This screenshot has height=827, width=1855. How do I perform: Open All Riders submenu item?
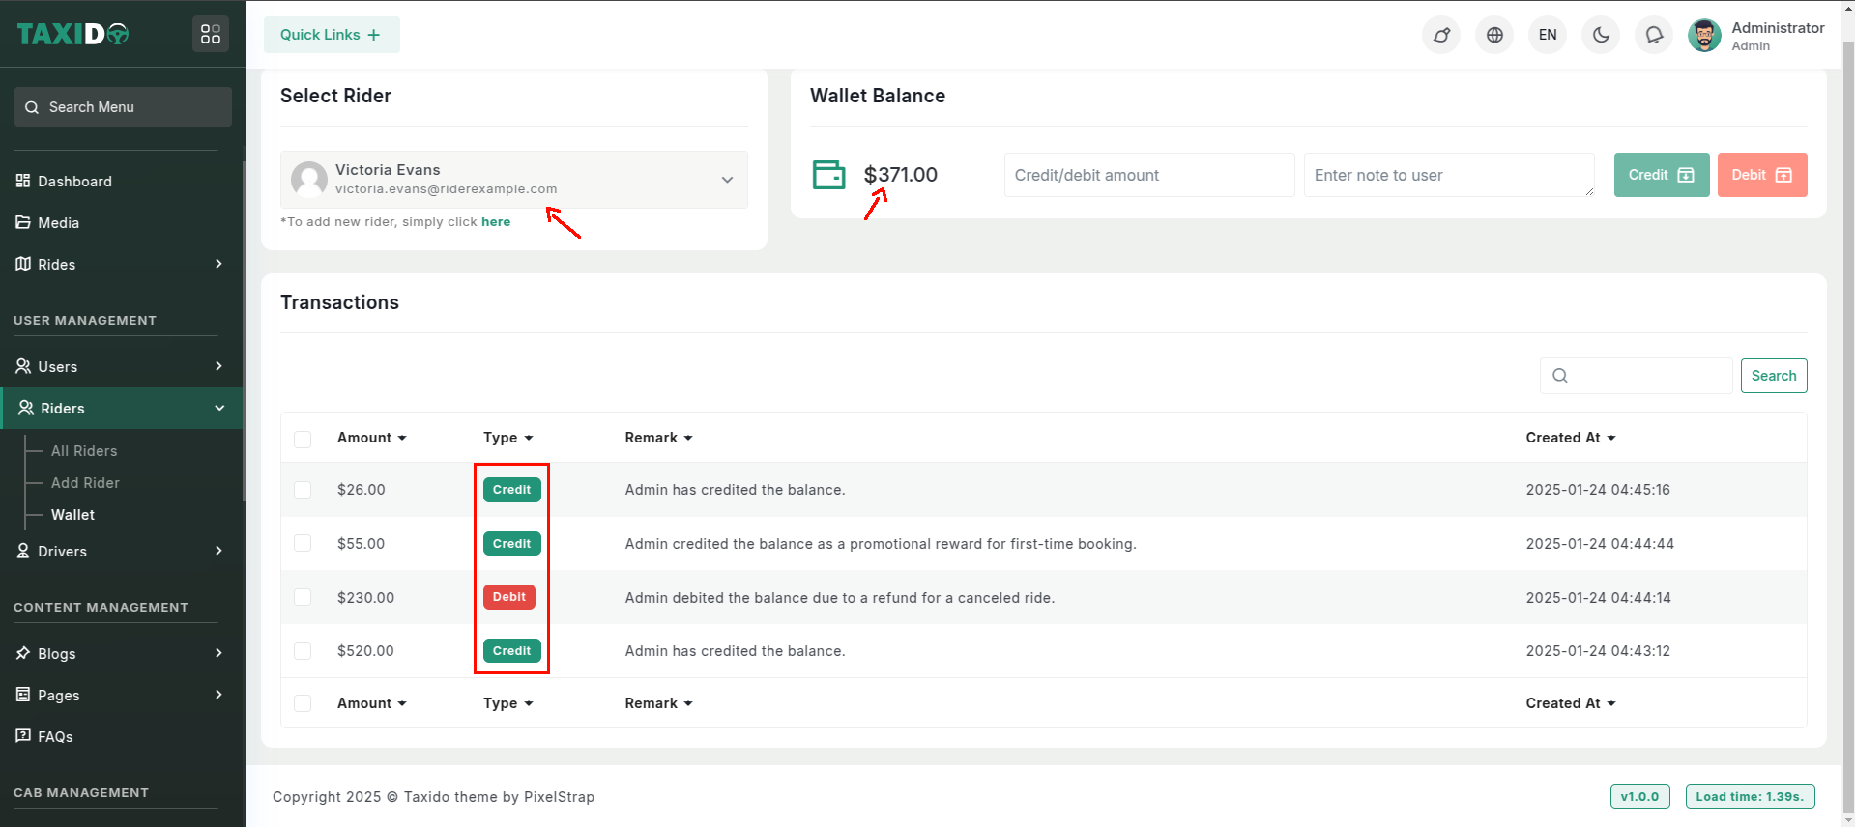coord(84,451)
